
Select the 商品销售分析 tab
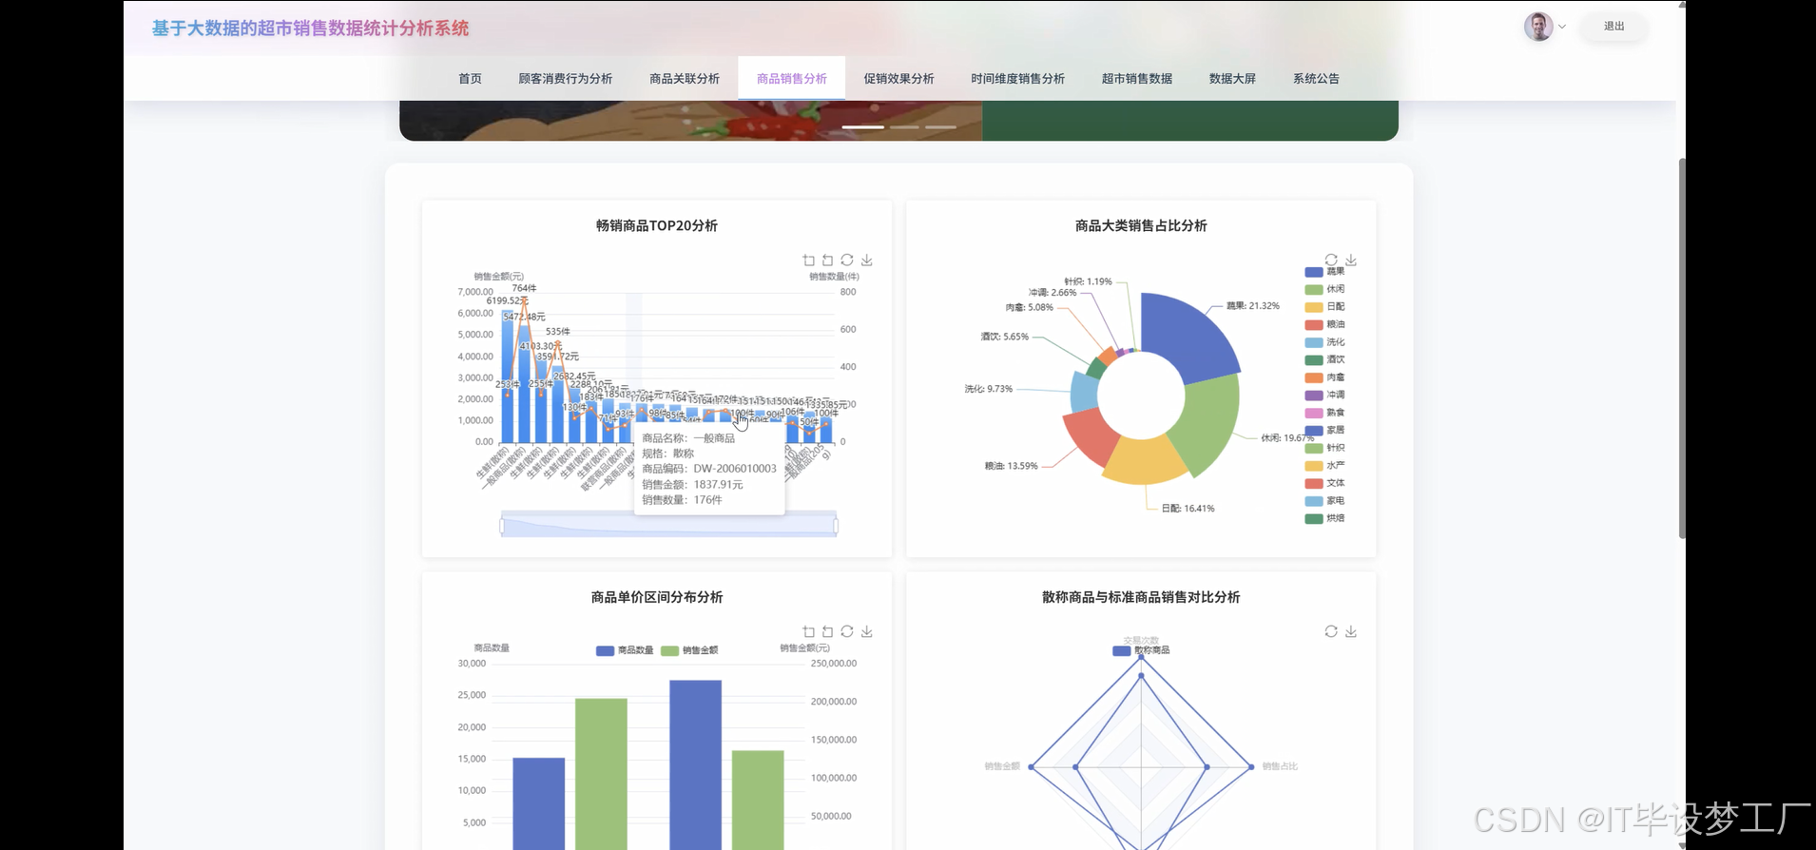click(x=792, y=79)
